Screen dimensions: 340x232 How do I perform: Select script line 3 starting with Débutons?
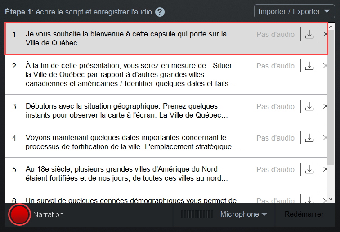(x=166, y=110)
